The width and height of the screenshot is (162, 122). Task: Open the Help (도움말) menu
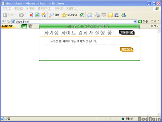point(72,8)
